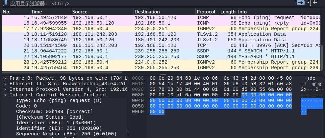Sort by the Length column header

(228, 12)
